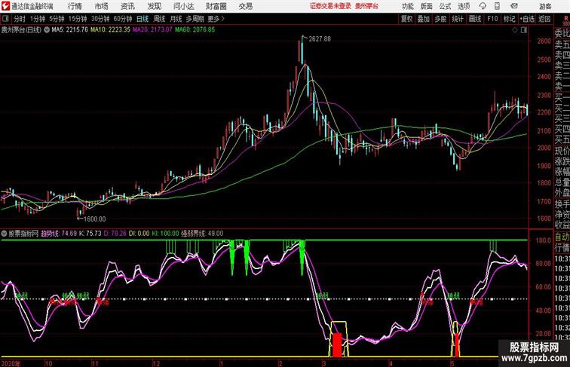Click the MA60: 2076.85 value
The height and width of the screenshot is (367, 570).
195,30
